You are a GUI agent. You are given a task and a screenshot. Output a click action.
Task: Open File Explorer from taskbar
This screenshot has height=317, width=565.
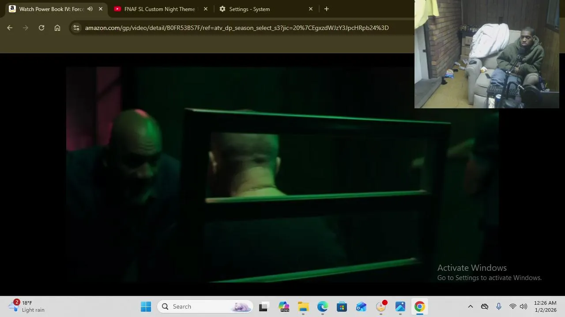coord(303,306)
